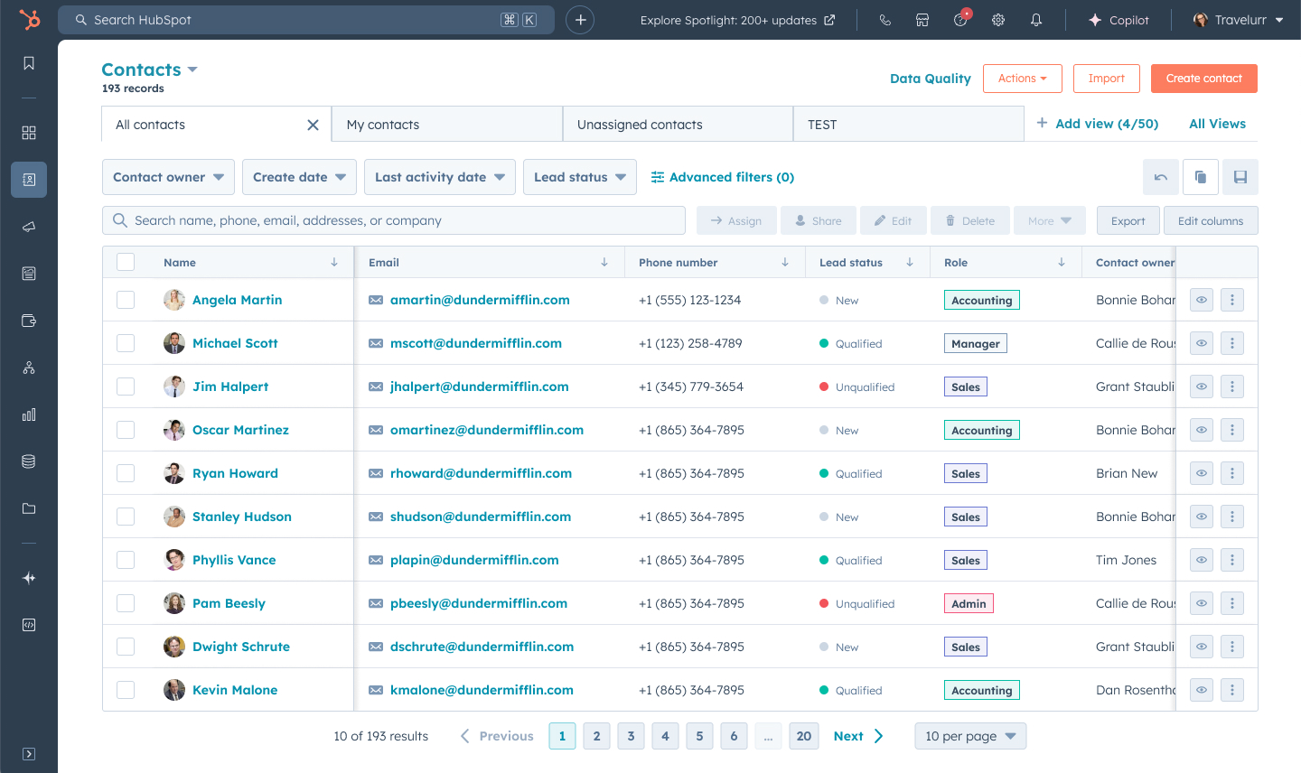Change the 10 per page dropdown
The height and width of the screenshot is (773, 1301).
click(x=970, y=736)
